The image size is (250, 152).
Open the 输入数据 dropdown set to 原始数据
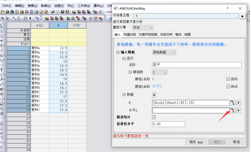point(164,52)
